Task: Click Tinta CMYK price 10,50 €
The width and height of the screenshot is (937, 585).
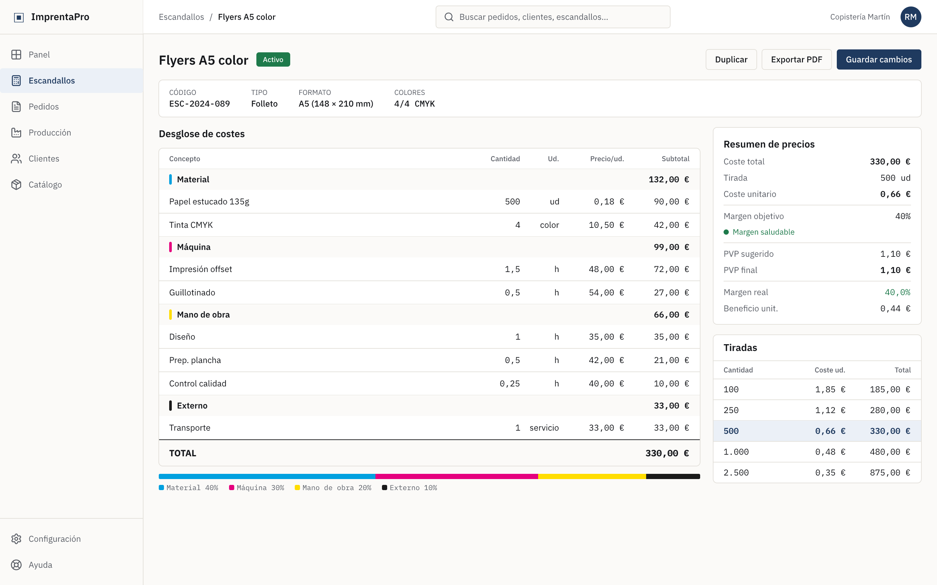Action: coord(606,225)
